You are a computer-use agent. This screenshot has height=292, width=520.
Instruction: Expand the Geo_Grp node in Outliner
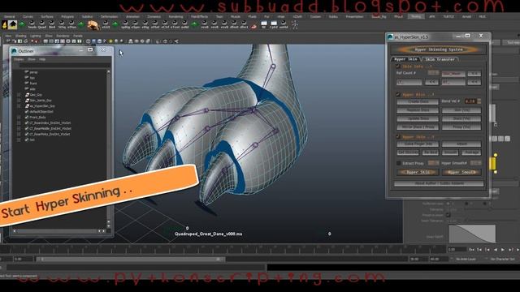[19, 95]
